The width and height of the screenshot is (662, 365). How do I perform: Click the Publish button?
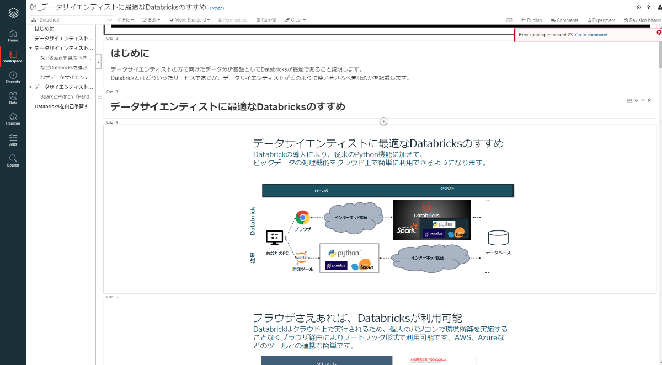click(532, 20)
